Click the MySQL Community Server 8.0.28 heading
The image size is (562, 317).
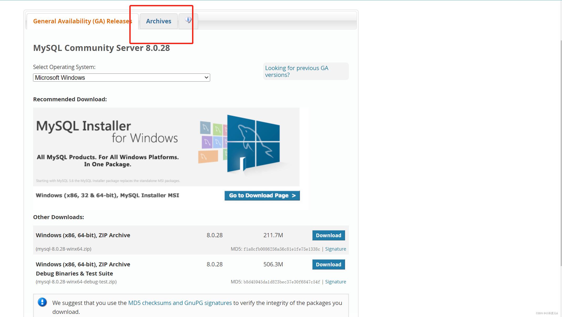(x=101, y=48)
